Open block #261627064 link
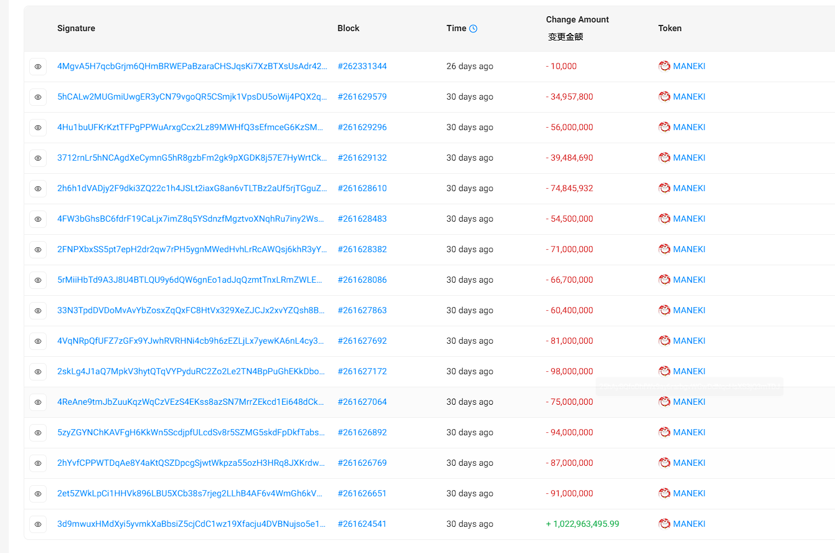This screenshot has width=835, height=553. tap(362, 402)
